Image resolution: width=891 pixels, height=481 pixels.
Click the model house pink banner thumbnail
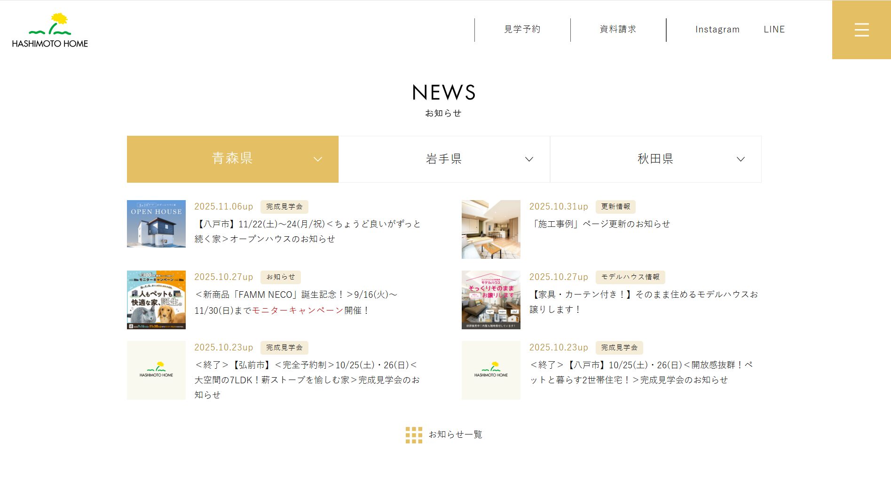[x=491, y=300]
